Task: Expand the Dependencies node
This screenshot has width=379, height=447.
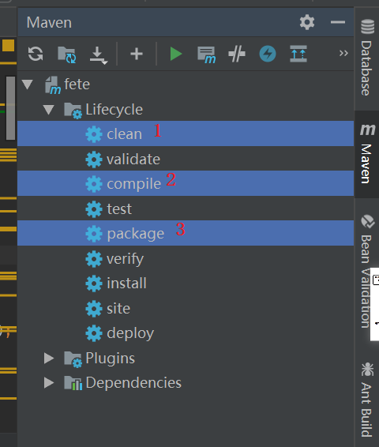Action: click(x=49, y=383)
